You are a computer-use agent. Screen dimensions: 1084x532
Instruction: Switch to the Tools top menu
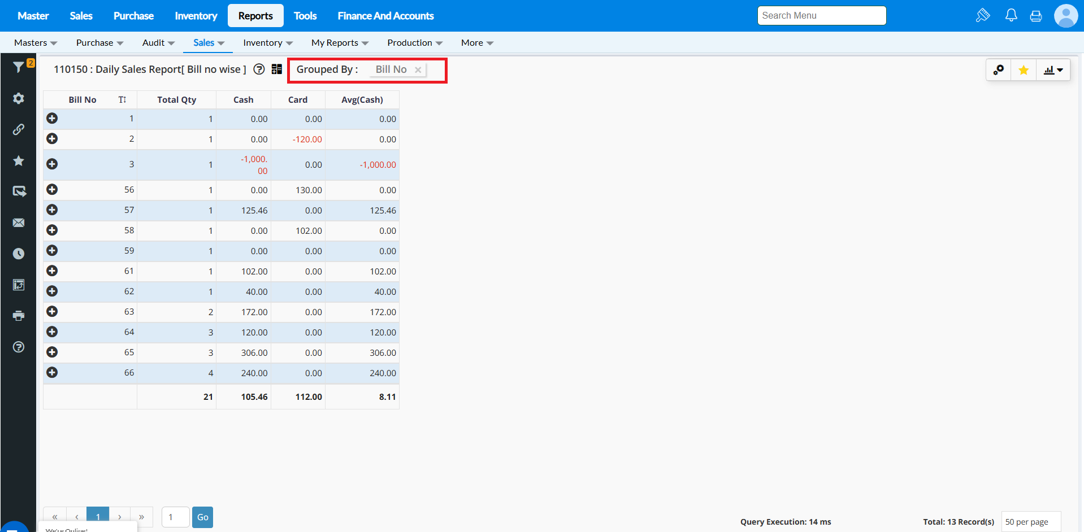305,16
